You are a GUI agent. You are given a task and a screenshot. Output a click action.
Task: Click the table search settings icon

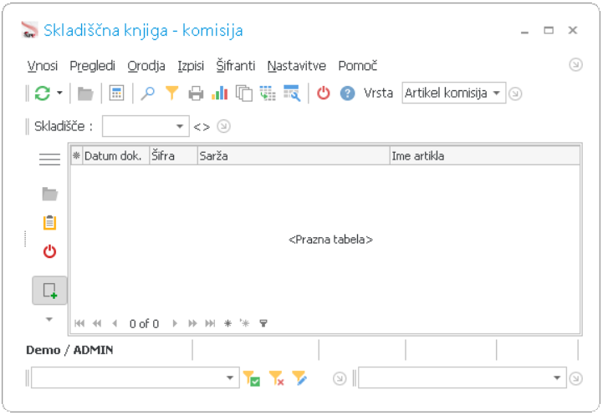(292, 93)
